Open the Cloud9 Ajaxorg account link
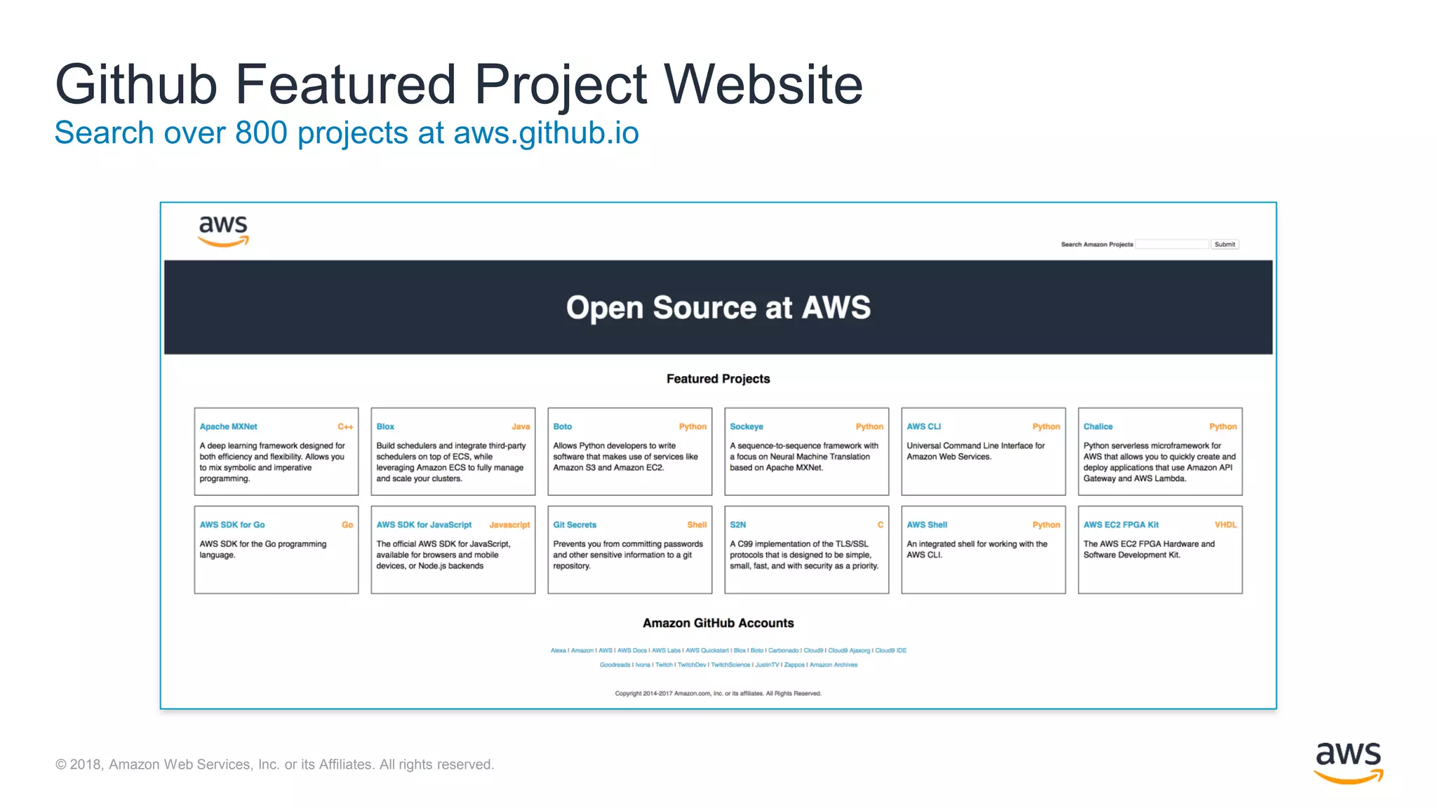Viewport: 1437px width, 808px height. click(849, 650)
